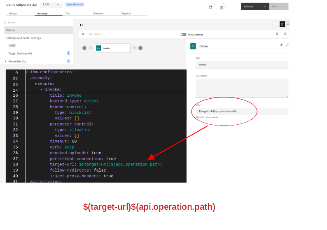Click the URL input field
The width and height of the screenshot is (327, 230).
coord(241,111)
